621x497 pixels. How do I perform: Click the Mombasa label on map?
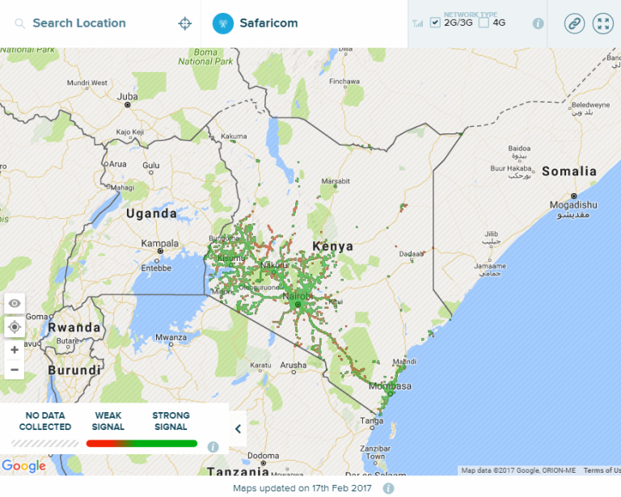tap(390, 385)
